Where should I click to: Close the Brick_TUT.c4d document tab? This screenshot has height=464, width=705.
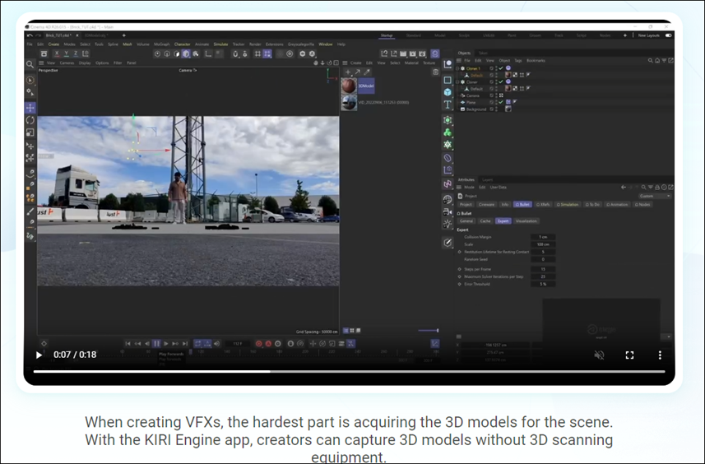[77, 35]
